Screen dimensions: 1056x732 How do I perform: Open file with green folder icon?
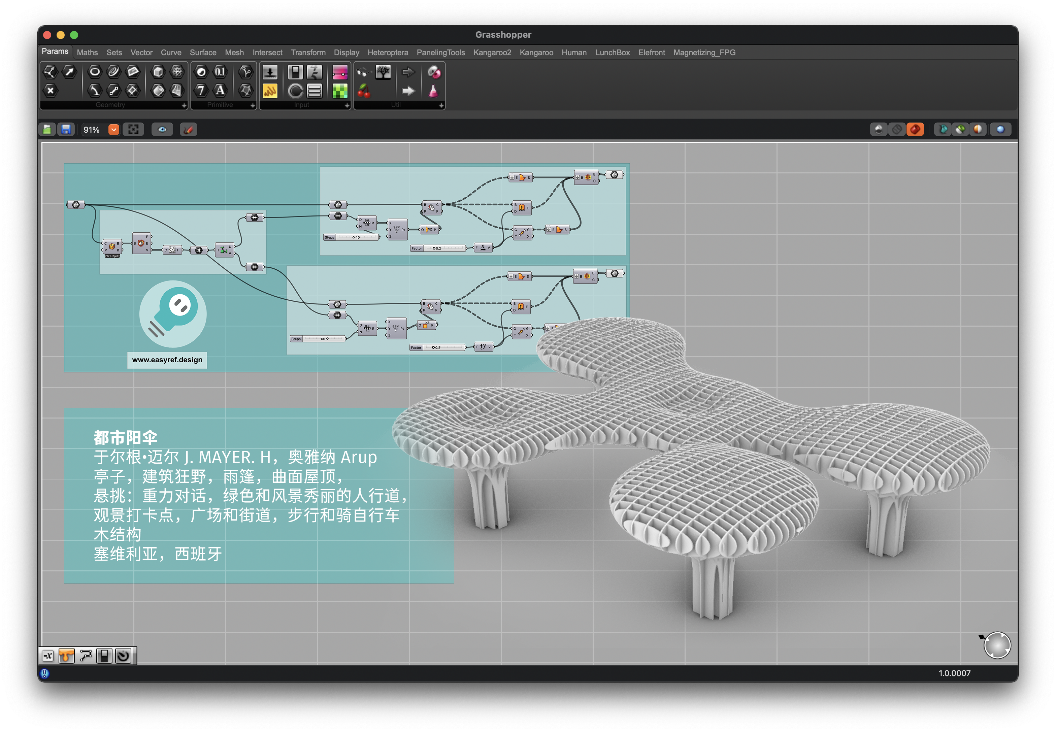(x=47, y=130)
